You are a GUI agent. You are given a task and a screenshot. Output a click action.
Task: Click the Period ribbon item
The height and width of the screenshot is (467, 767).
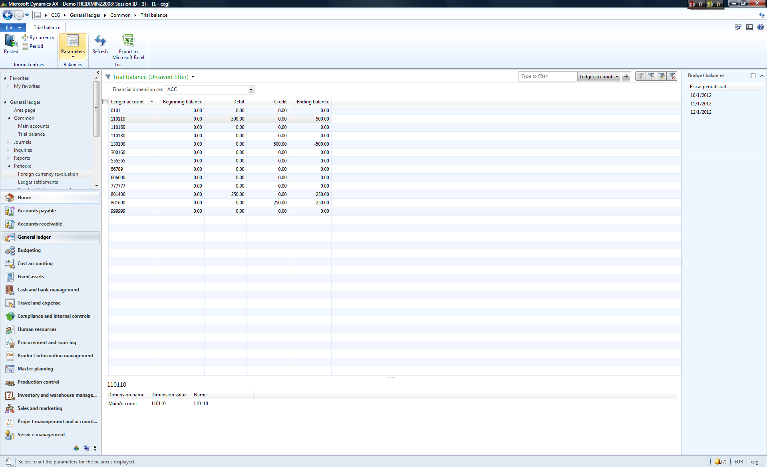(x=33, y=46)
